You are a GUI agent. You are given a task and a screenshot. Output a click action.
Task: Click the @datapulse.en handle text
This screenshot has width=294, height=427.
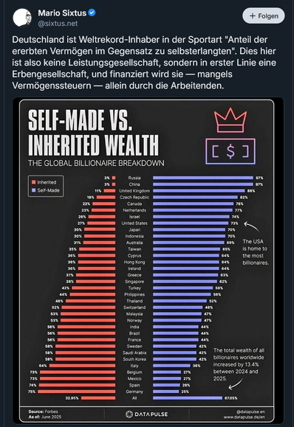pyautogui.click(x=250, y=412)
